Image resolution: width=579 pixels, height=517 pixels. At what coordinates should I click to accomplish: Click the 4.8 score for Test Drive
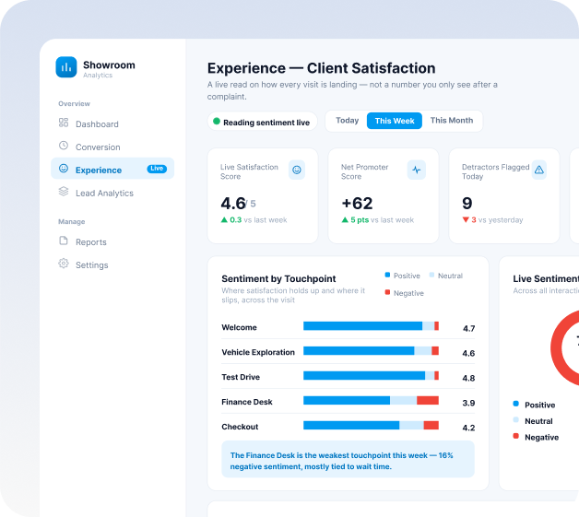[468, 378]
